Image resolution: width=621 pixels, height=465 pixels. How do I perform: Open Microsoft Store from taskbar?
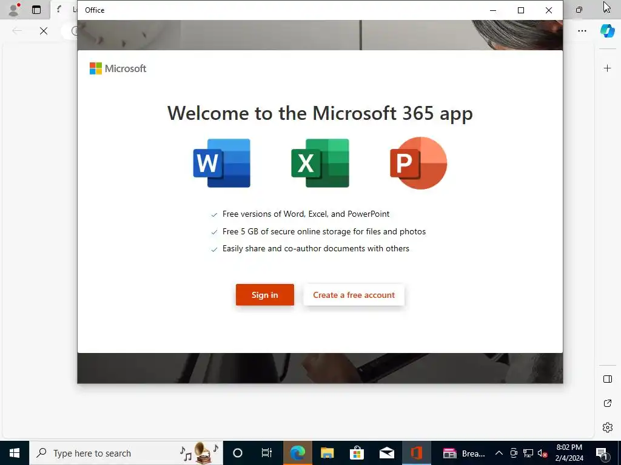coord(357,453)
